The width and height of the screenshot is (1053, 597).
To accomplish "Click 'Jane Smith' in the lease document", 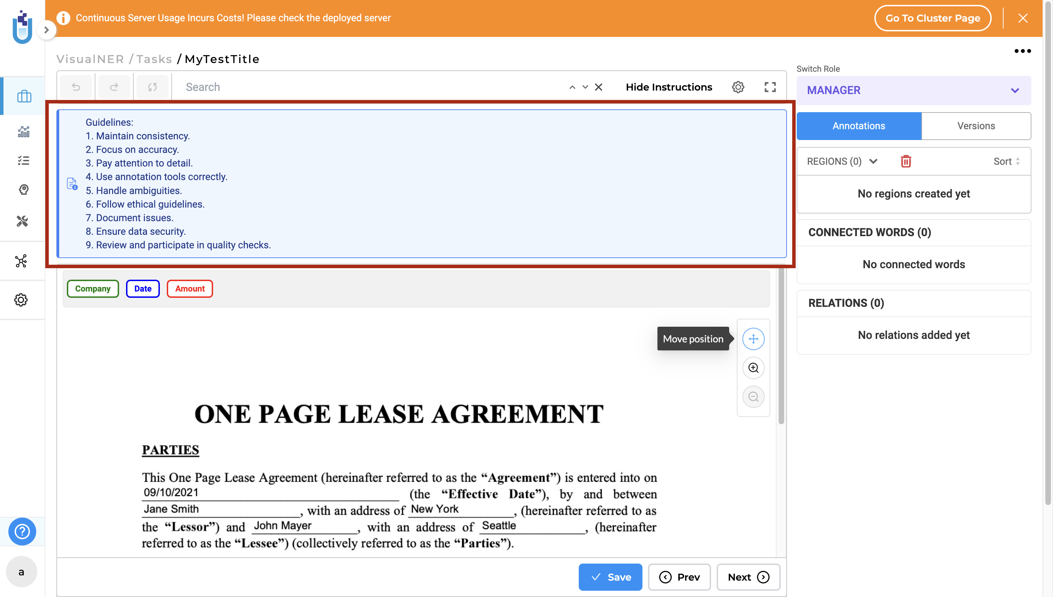I will [171, 509].
